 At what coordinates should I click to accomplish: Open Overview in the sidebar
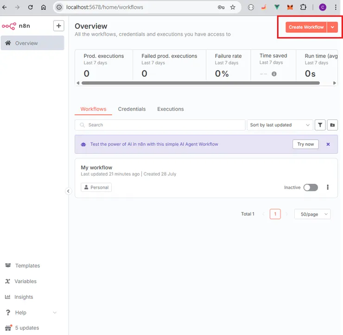[32, 43]
